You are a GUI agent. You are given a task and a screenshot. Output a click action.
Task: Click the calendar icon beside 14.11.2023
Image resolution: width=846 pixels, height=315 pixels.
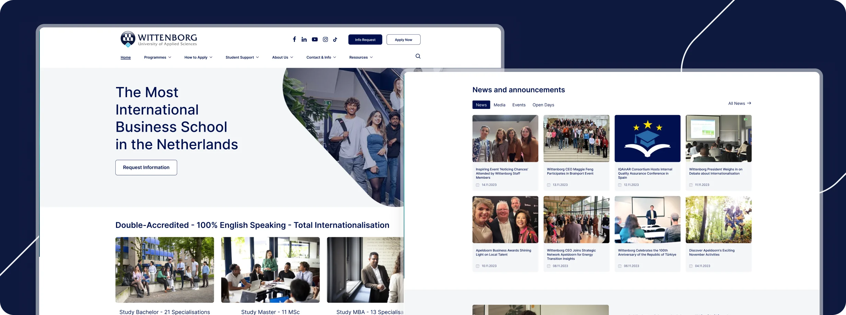tap(478, 185)
